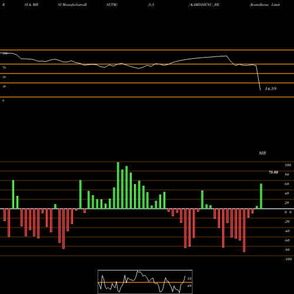This screenshot has width=294, height=294.
Task: Click the 78.82 value label
Action: (273, 172)
